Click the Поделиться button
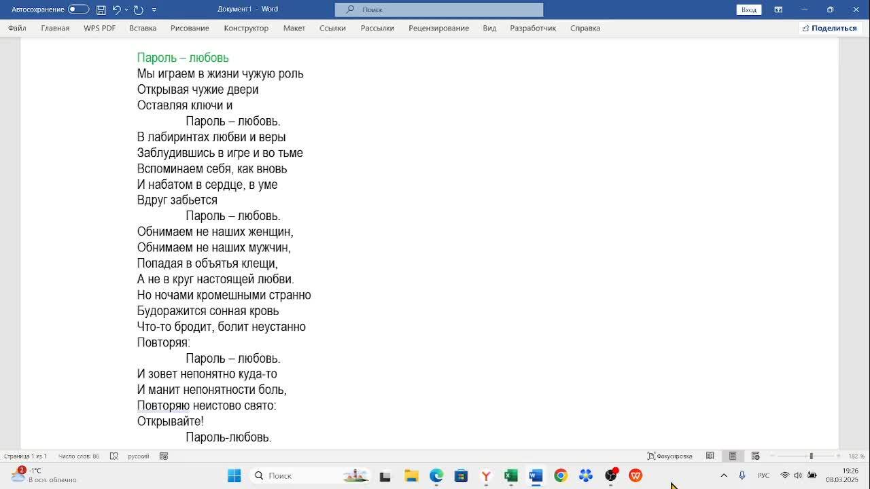The height and width of the screenshot is (489, 870). (x=829, y=28)
